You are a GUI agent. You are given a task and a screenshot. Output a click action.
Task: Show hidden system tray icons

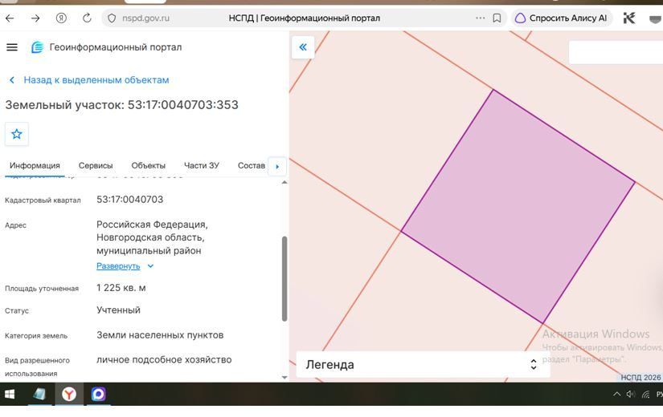coord(617,395)
